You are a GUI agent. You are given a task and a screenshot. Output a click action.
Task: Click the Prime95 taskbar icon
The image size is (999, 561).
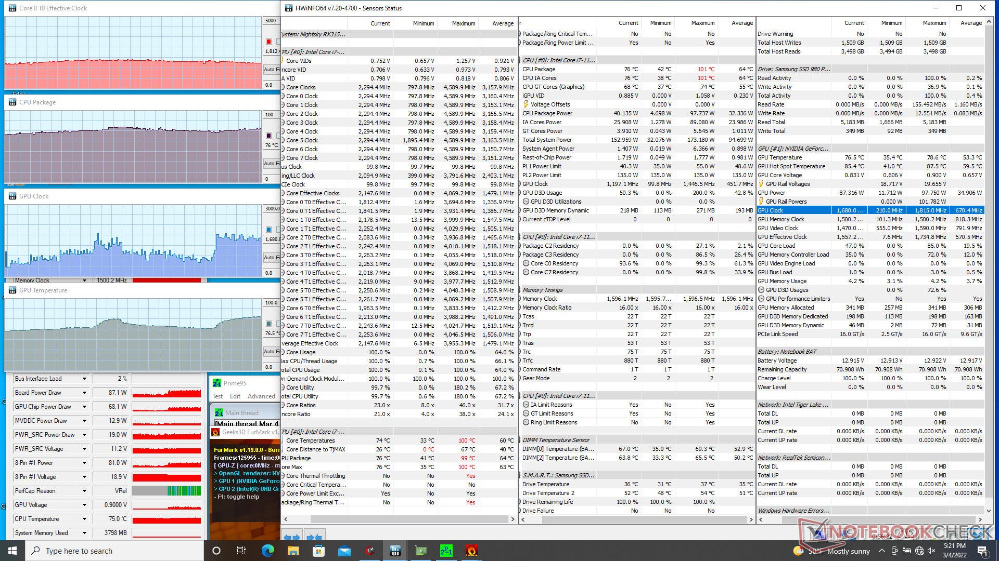click(x=446, y=551)
